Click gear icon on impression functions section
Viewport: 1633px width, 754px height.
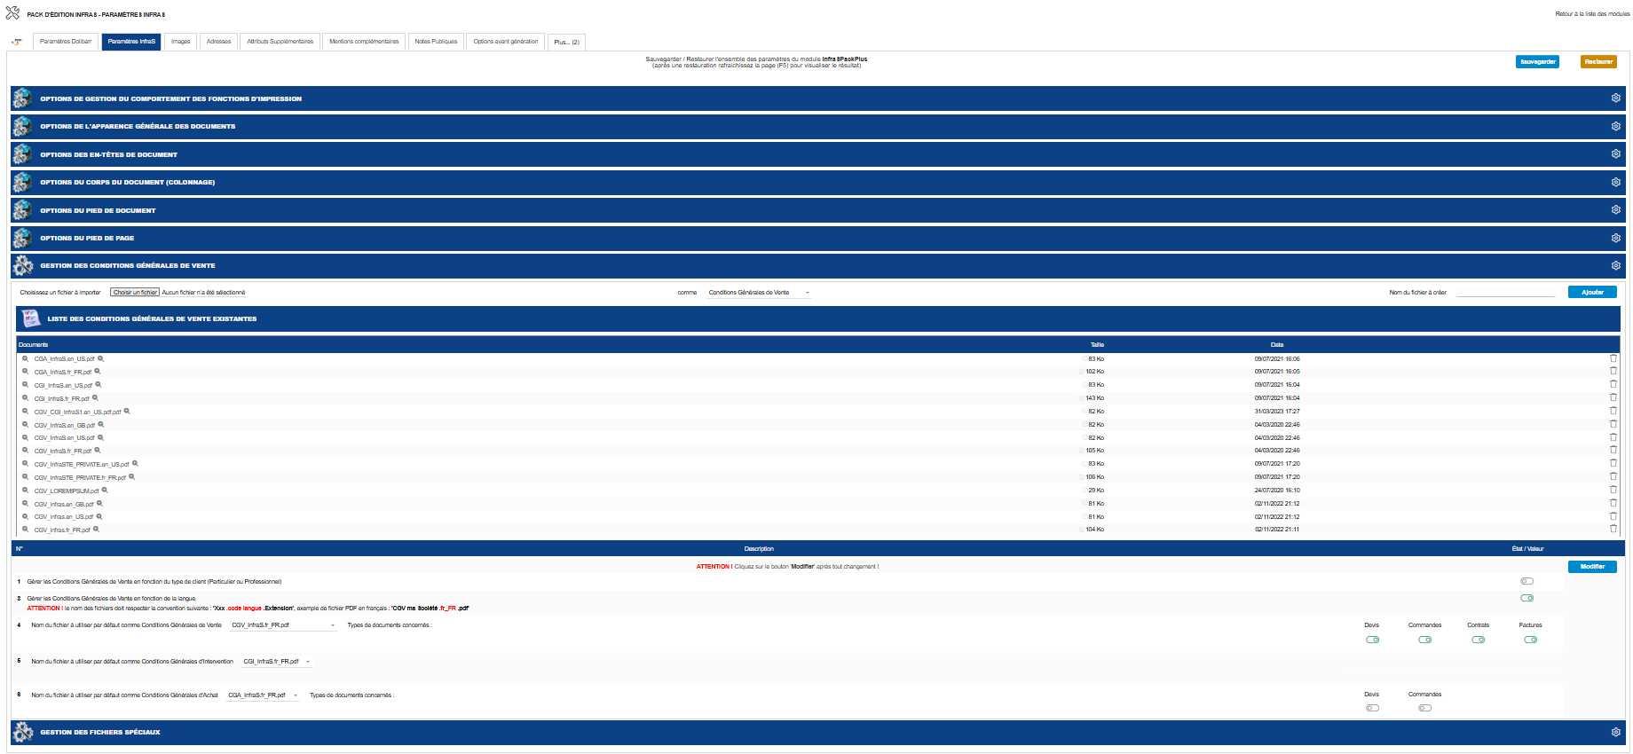[1616, 98]
